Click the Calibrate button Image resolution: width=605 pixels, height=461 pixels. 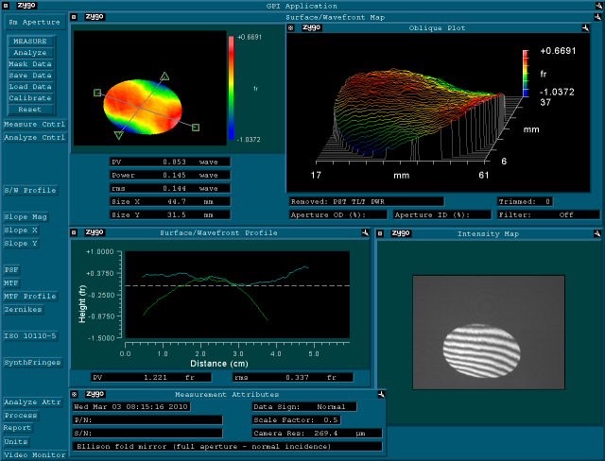point(30,97)
